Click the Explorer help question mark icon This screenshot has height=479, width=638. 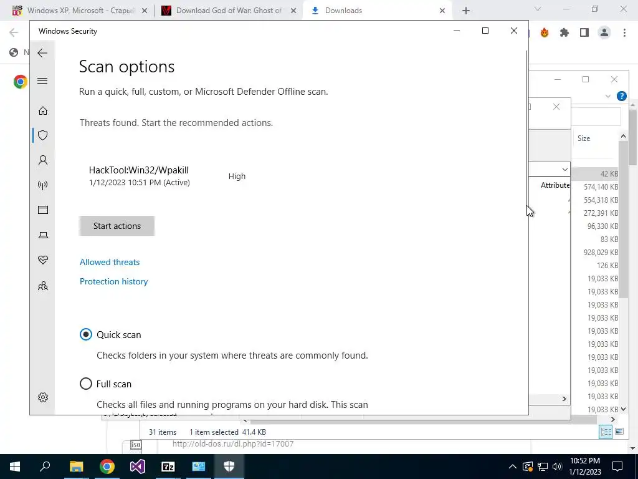pyautogui.click(x=621, y=96)
